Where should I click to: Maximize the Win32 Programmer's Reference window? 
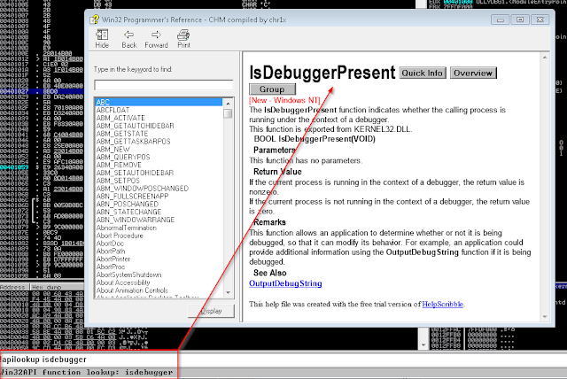click(x=520, y=19)
